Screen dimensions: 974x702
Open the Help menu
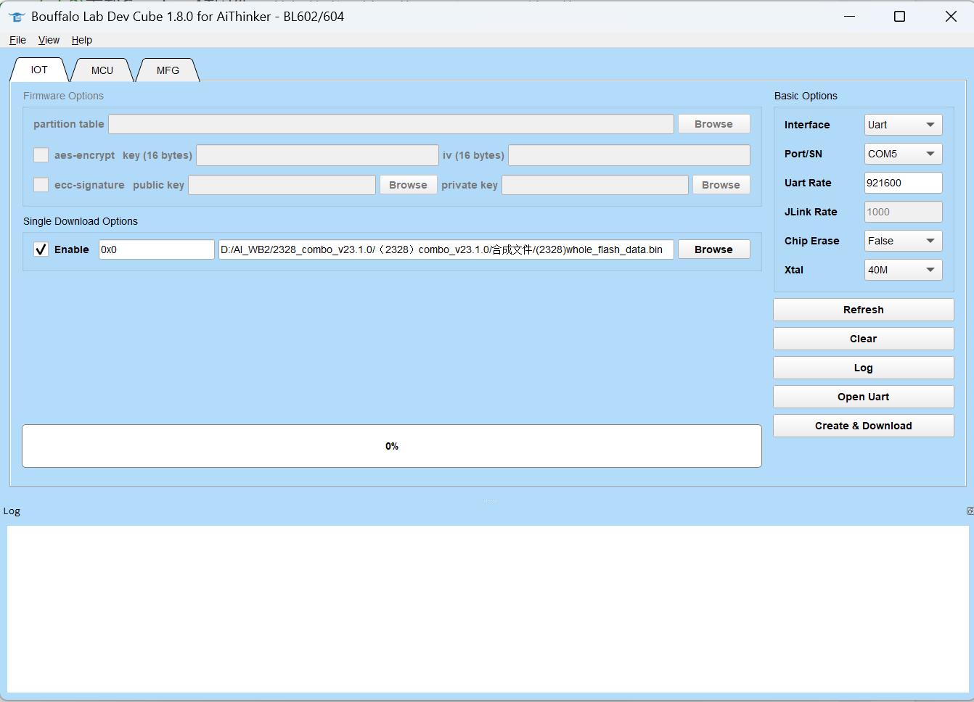82,40
